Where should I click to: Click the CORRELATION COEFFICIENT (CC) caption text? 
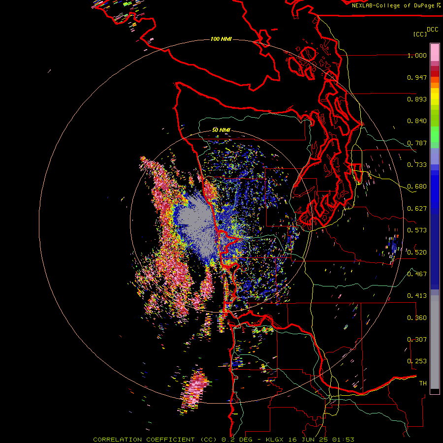tap(155, 440)
